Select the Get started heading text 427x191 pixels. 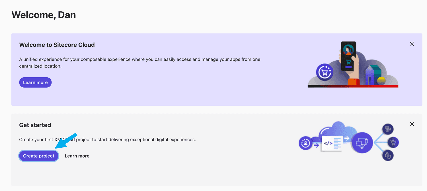(x=35, y=125)
